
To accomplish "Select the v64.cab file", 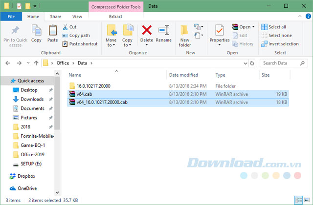I will (x=178, y=94).
